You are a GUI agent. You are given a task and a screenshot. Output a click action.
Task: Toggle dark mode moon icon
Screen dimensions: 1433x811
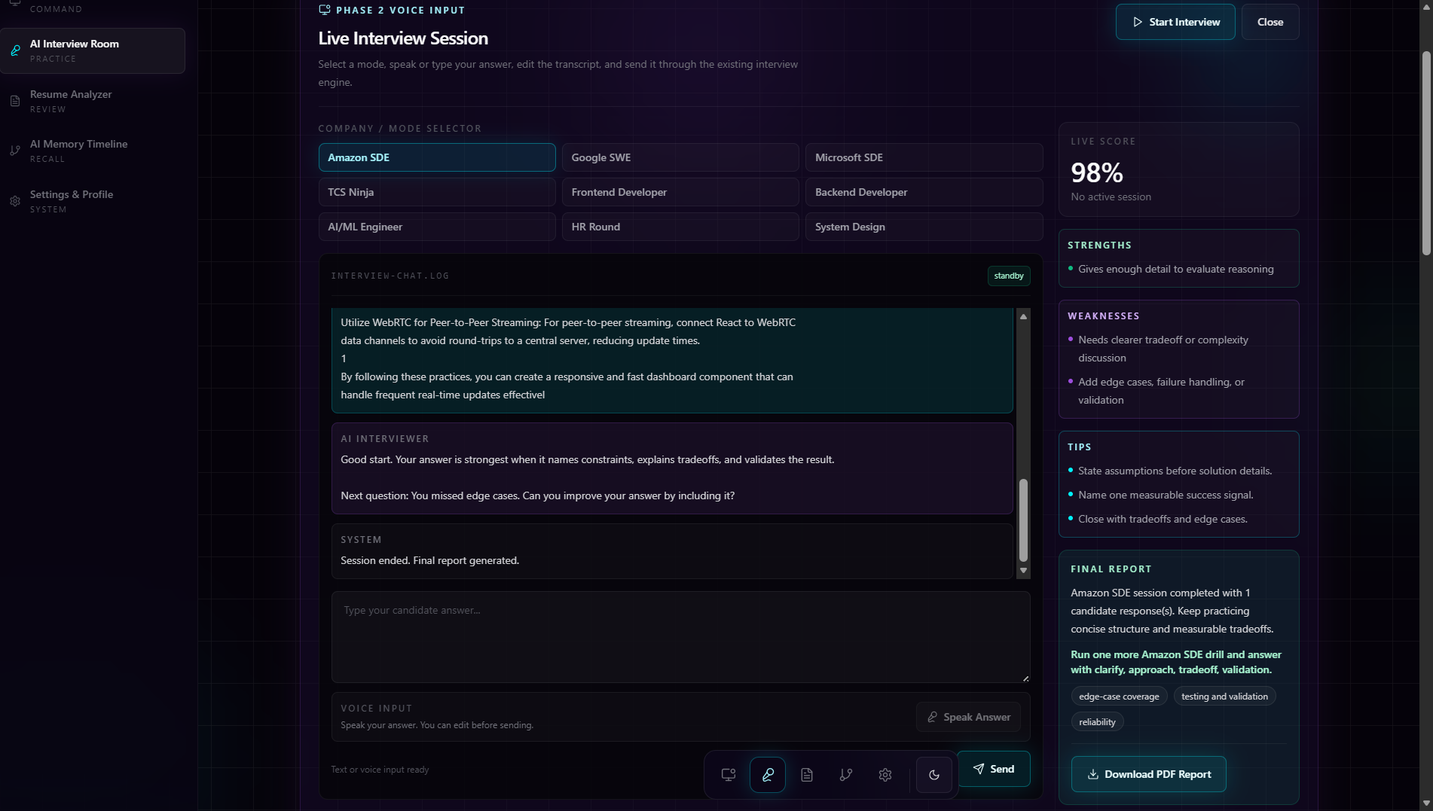(x=934, y=775)
